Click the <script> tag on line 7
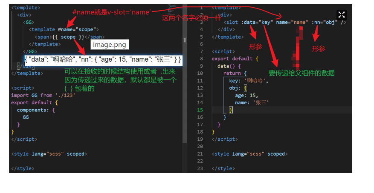Viewport: 374px width, 193px height. [223, 51]
